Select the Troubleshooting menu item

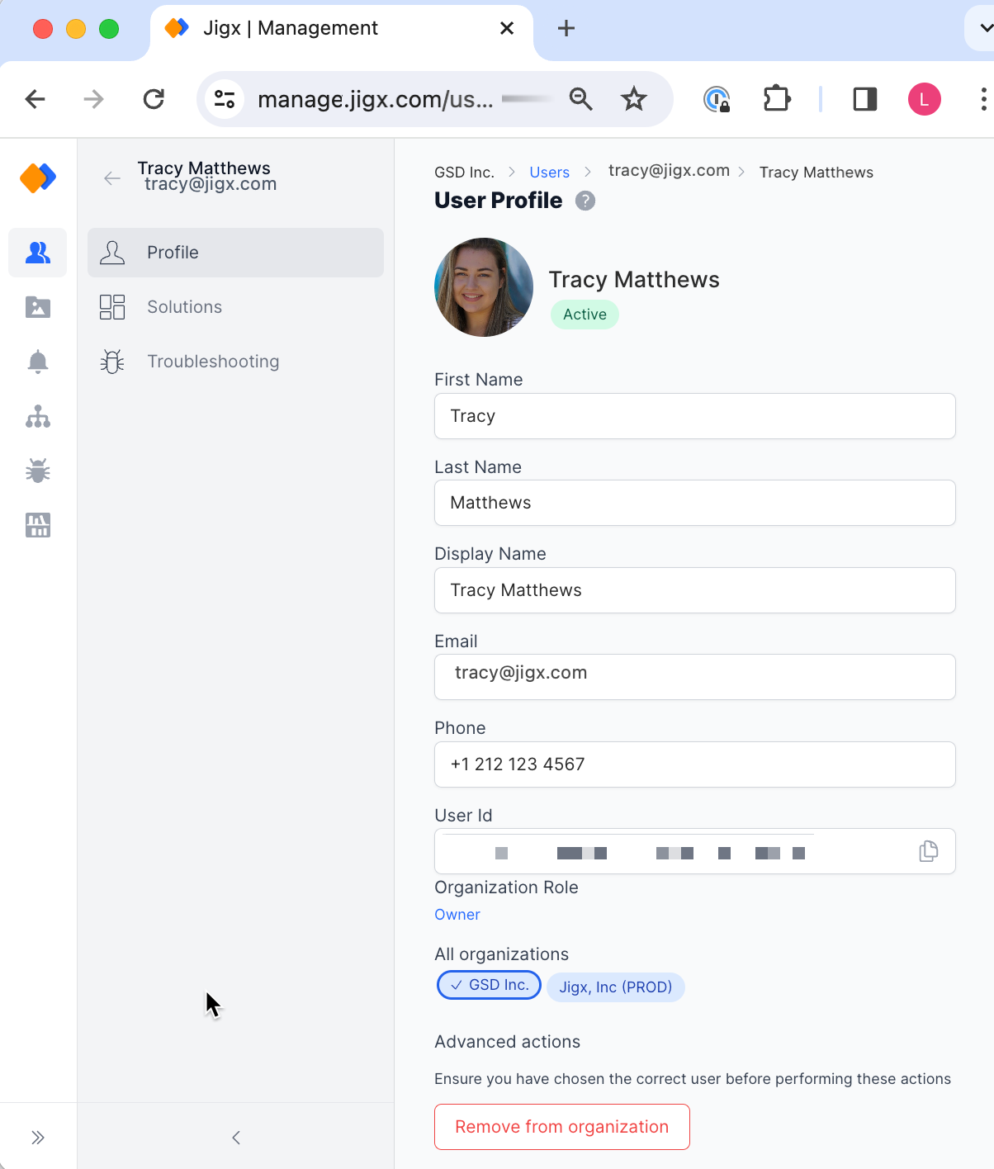pos(235,362)
